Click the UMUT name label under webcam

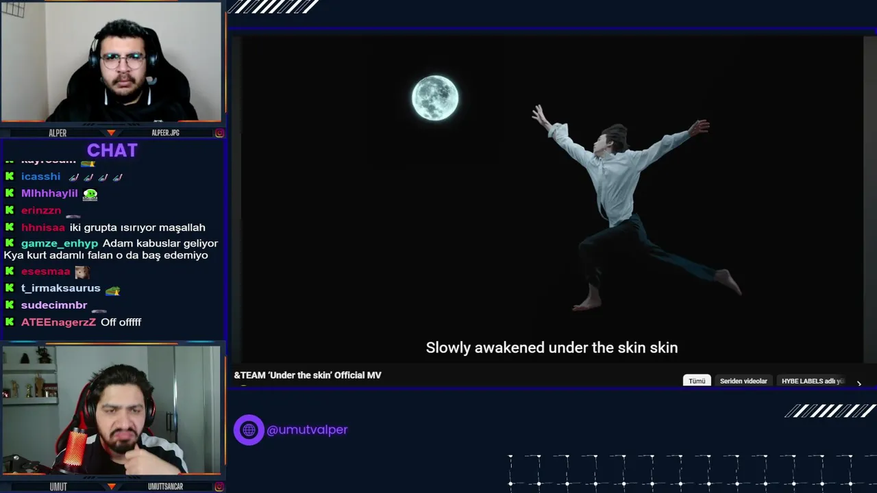tap(58, 487)
